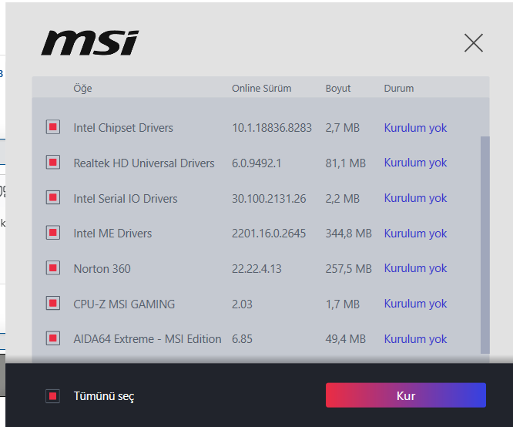Deselect AIDA64 Extreme - MSI Edition checkbox
Image resolution: width=513 pixels, height=427 pixels.
pos(53,338)
